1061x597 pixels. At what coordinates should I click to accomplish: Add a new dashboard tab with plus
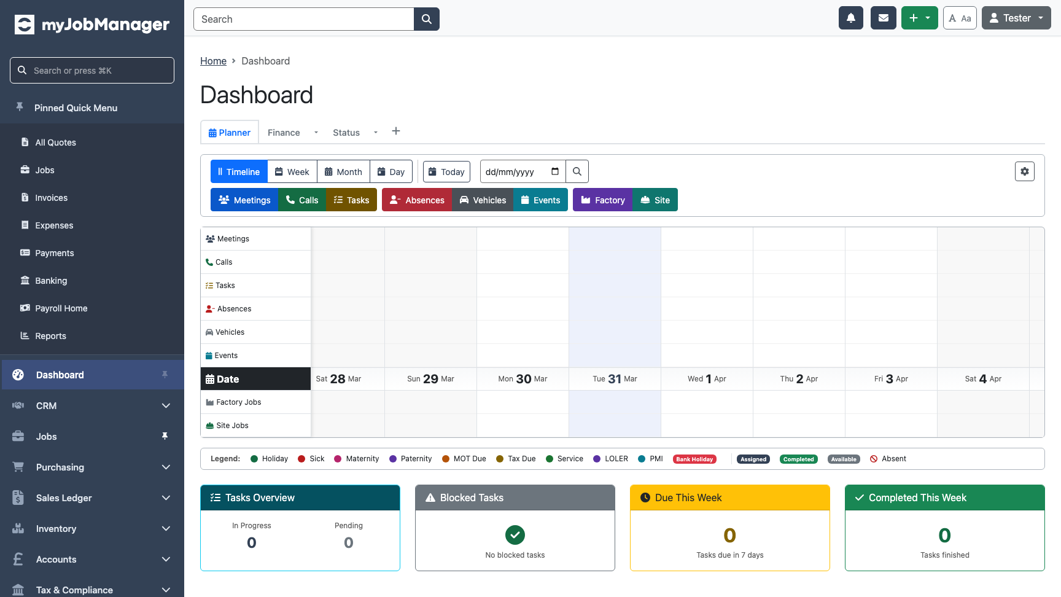pos(396,131)
